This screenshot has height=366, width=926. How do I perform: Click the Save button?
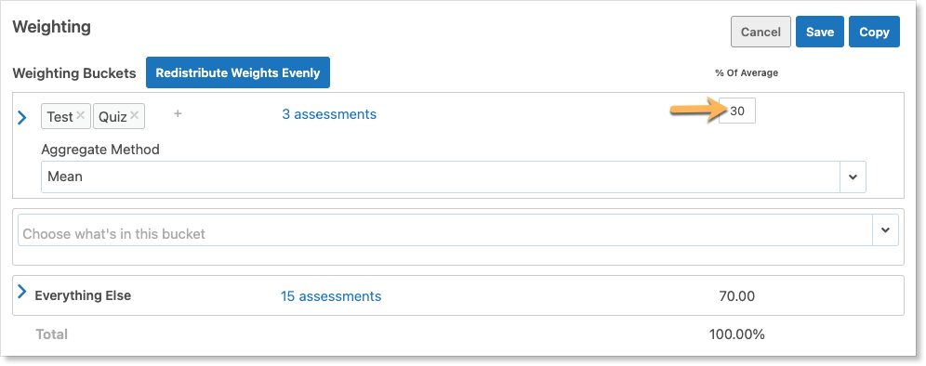pyautogui.click(x=820, y=32)
